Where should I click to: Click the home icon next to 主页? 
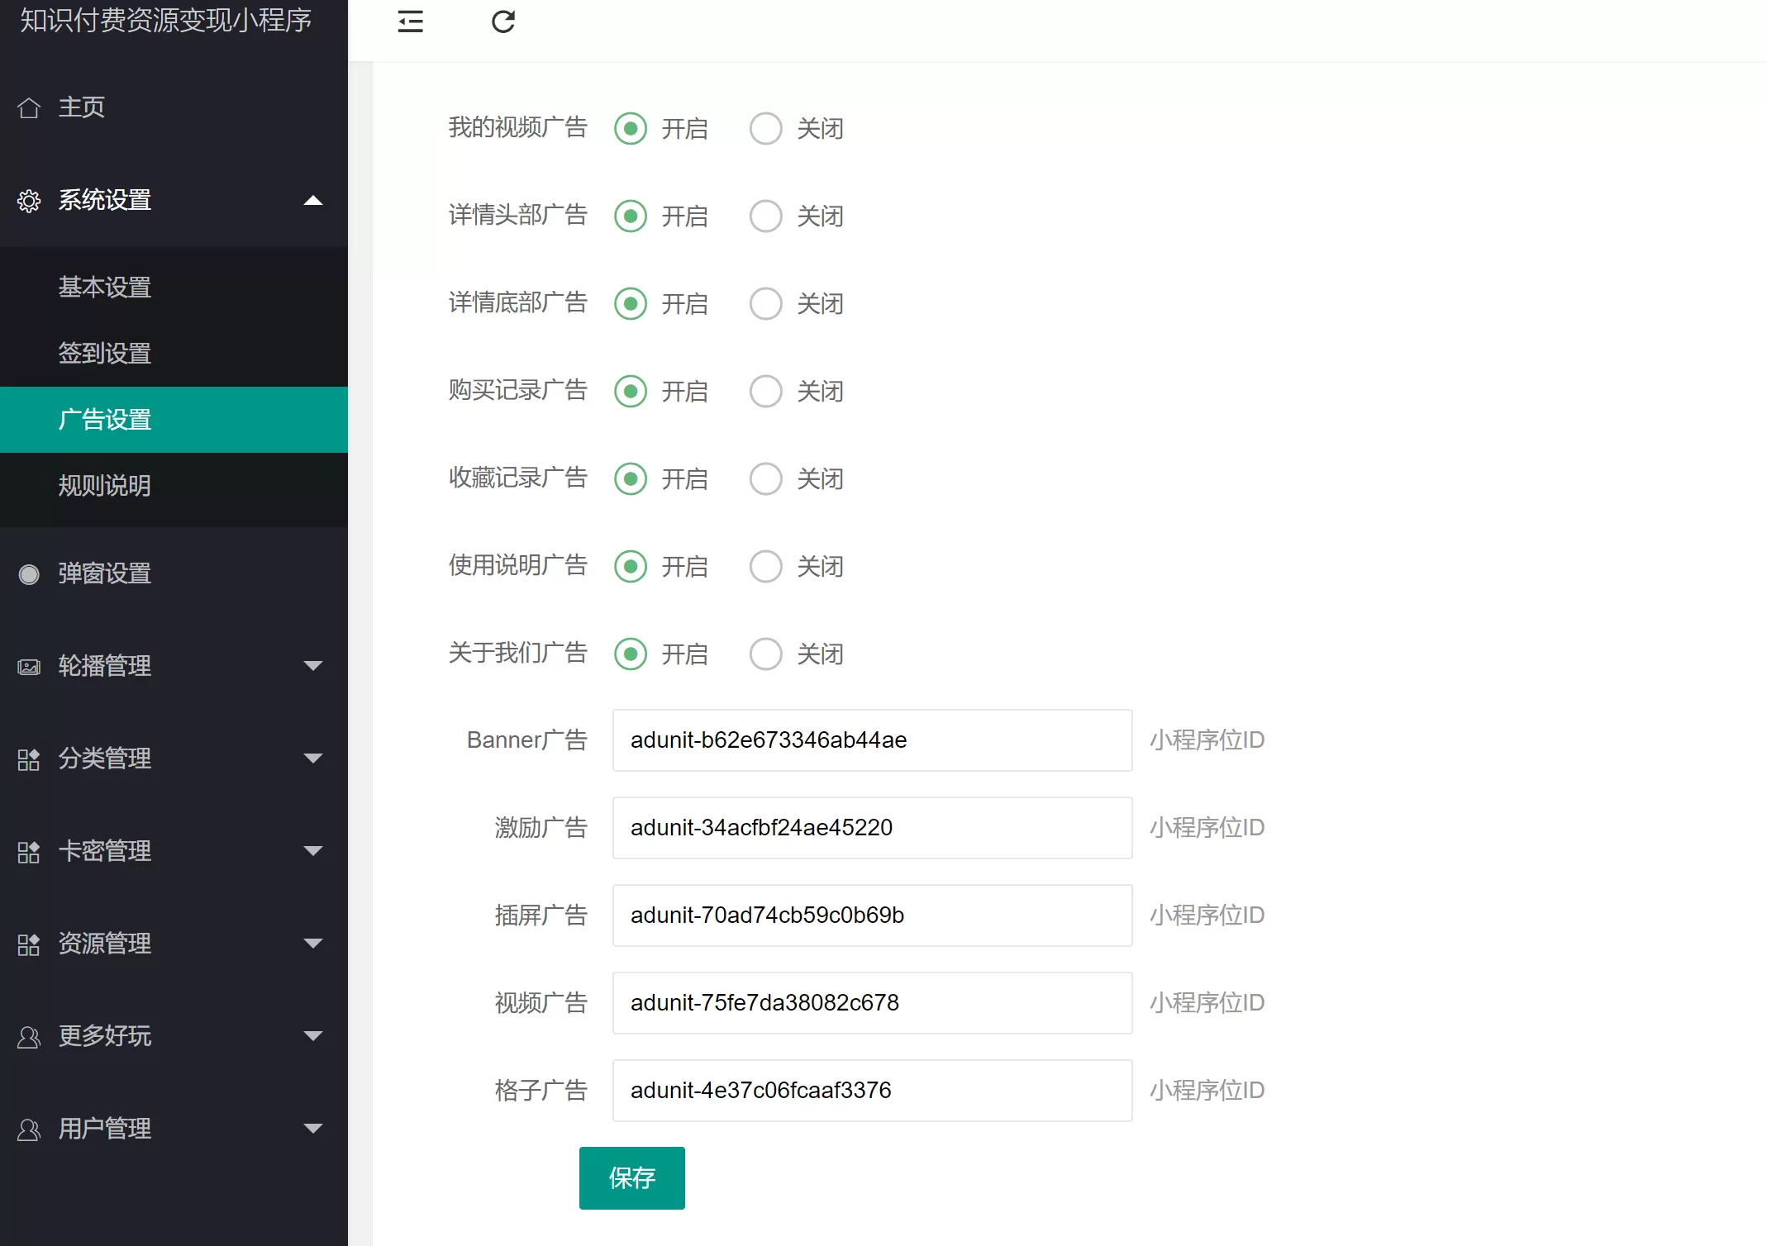pyautogui.click(x=29, y=107)
